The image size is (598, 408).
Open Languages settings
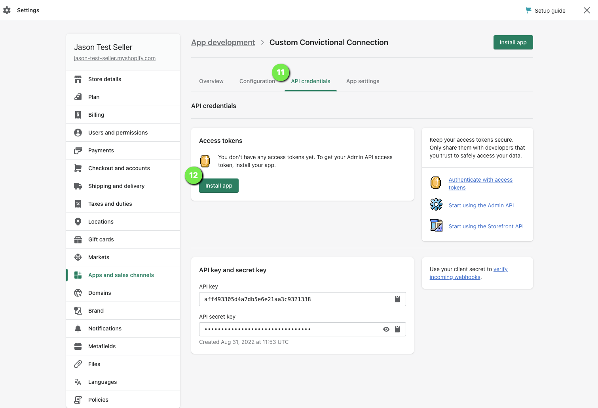coord(123,382)
